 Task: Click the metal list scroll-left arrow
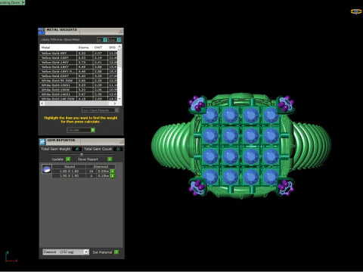click(42, 104)
